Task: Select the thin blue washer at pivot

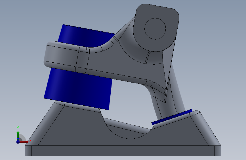Action: pos(172,117)
